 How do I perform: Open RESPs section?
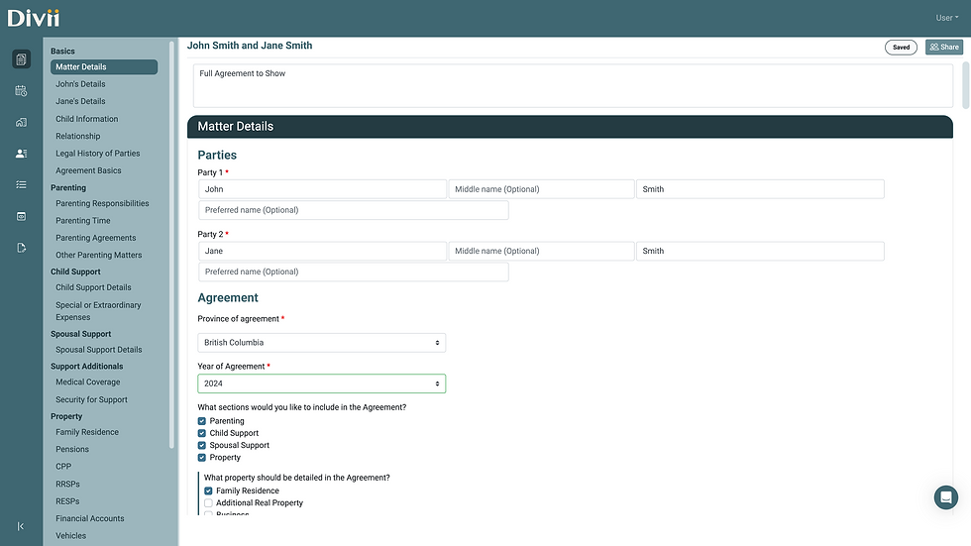[67, 501]
